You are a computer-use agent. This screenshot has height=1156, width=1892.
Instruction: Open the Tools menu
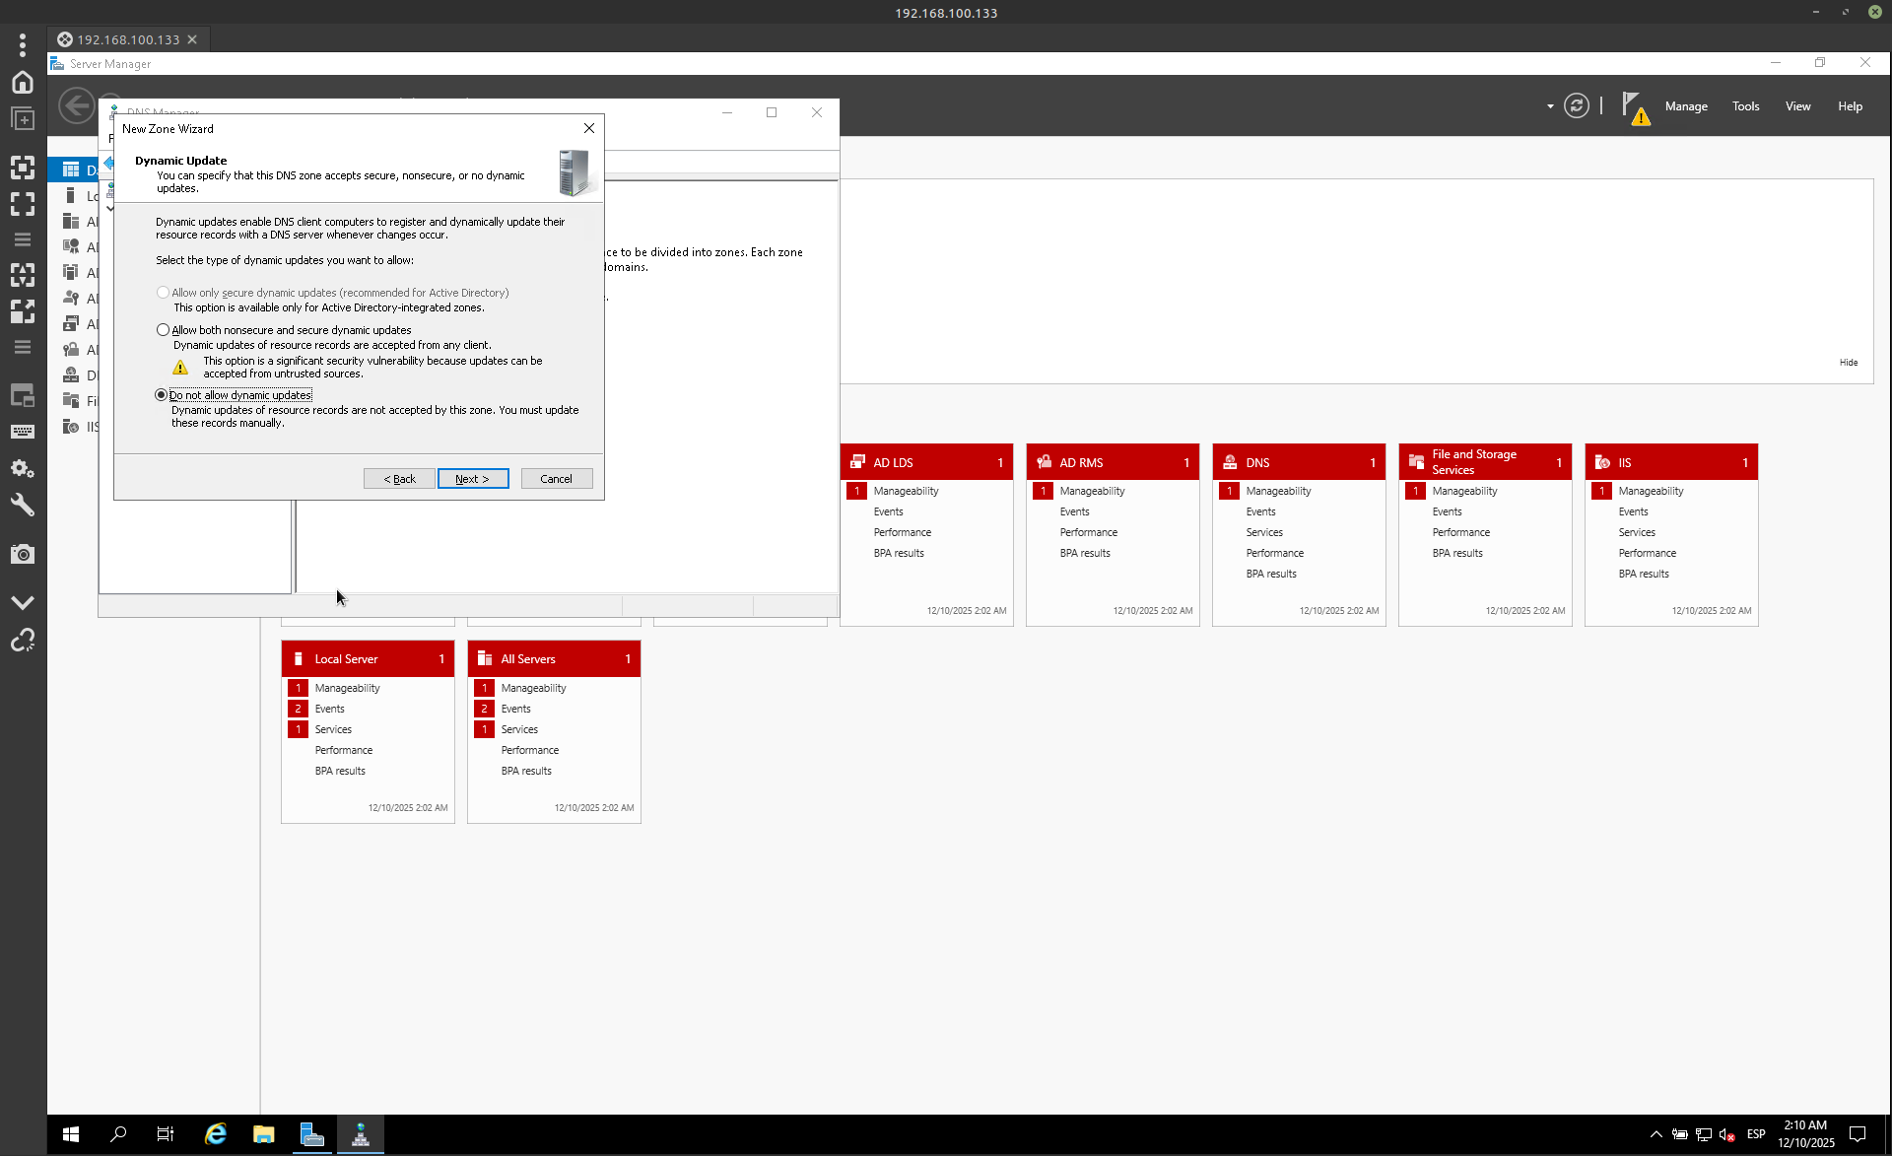tap(1745, 106)
